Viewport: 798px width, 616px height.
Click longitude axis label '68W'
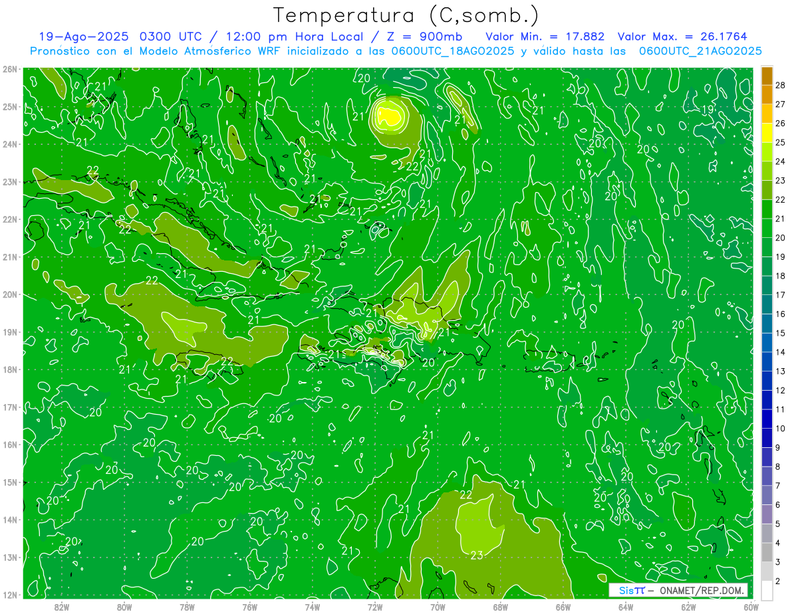point(500,606)
